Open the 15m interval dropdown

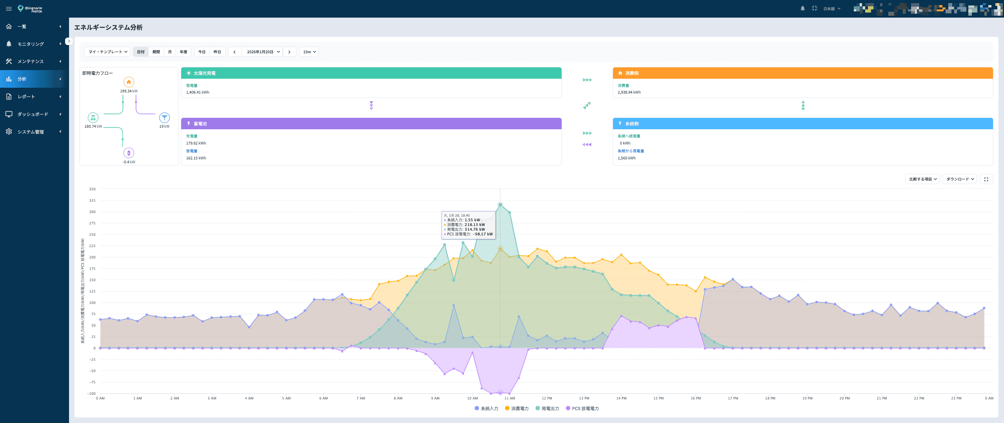coord(309,52)
